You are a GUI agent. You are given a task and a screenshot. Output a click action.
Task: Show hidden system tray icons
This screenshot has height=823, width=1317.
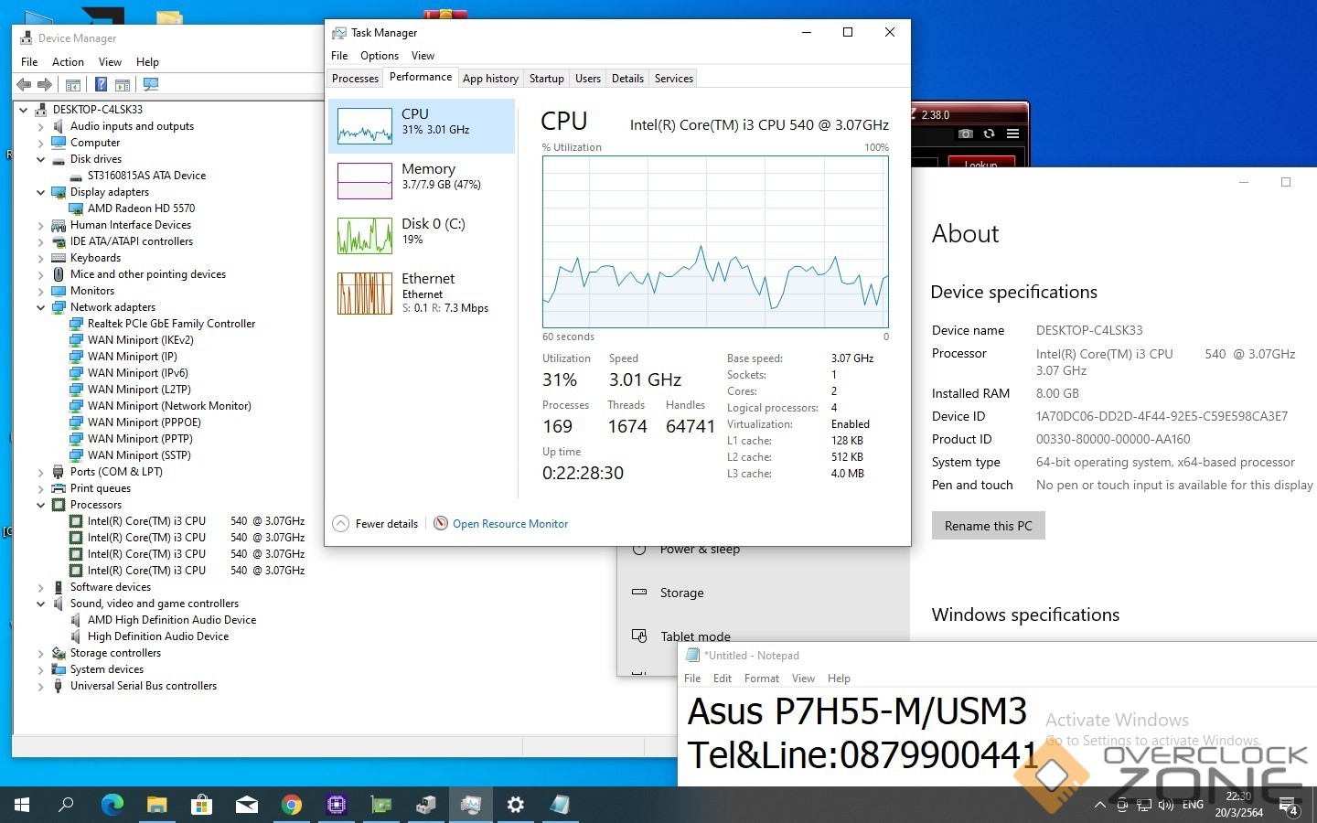[1099, 805]
